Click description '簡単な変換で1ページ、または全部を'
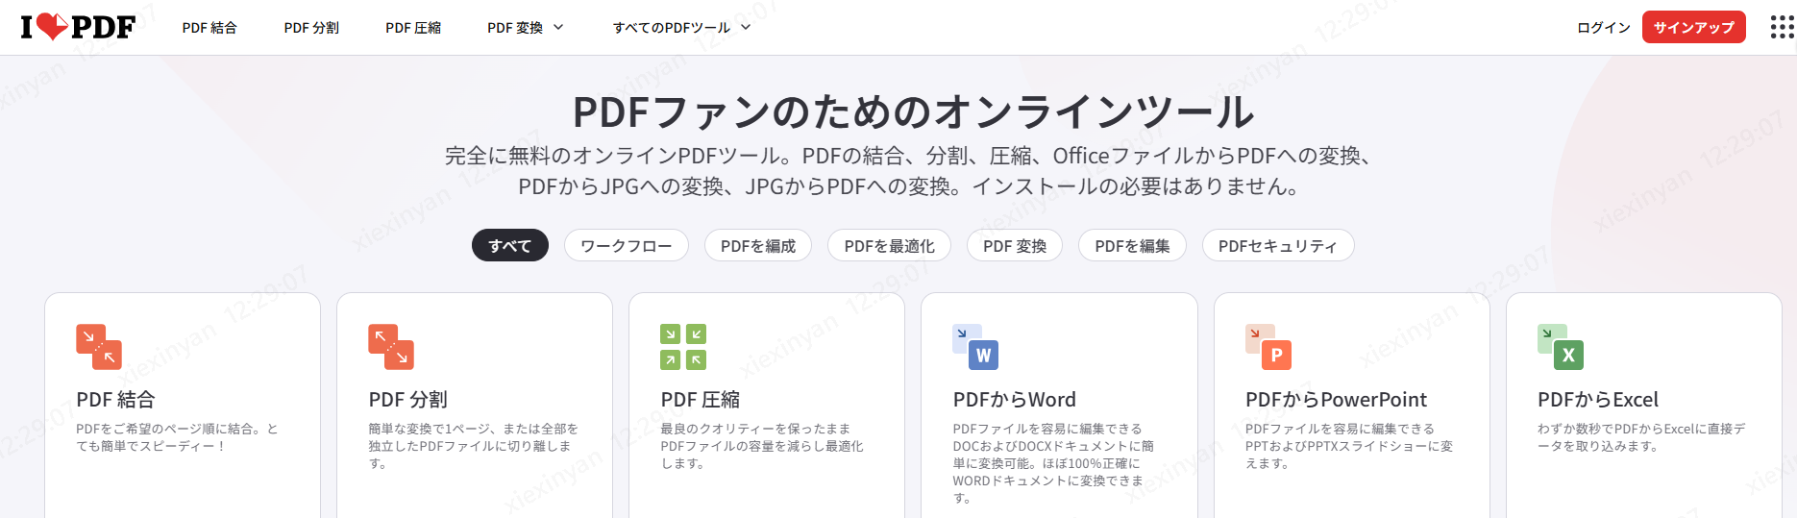Screen dimensions: 1797x518 474,429
